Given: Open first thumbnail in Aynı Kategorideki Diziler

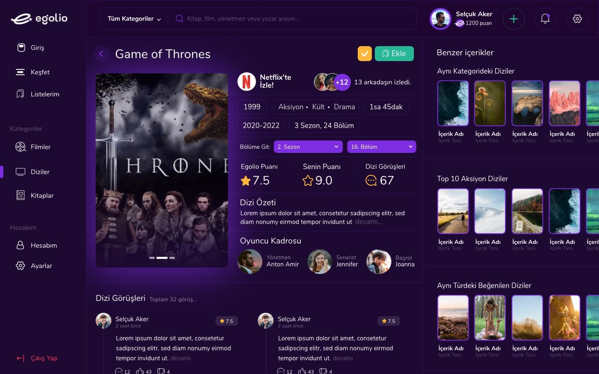Looking at the screenshot, I should point(453,103).
